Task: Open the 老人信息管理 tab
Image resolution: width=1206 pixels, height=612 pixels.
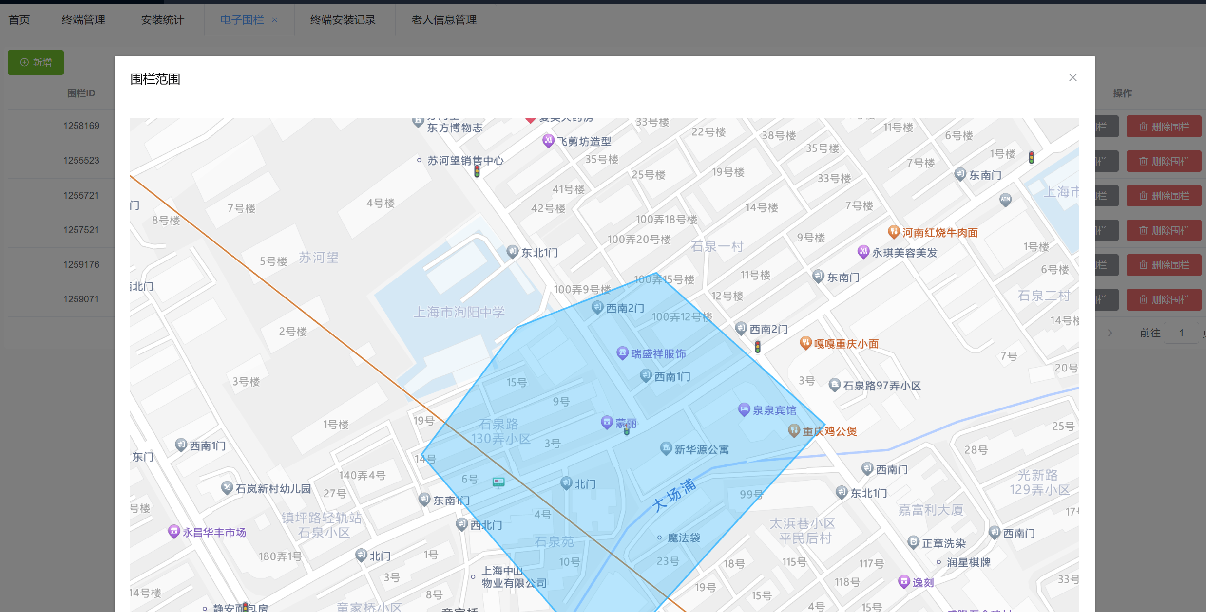Action: [444, 20]
